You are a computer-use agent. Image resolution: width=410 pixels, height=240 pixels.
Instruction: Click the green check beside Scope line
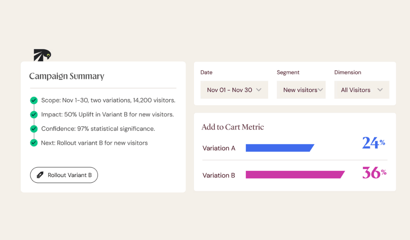tap(34, 100)
